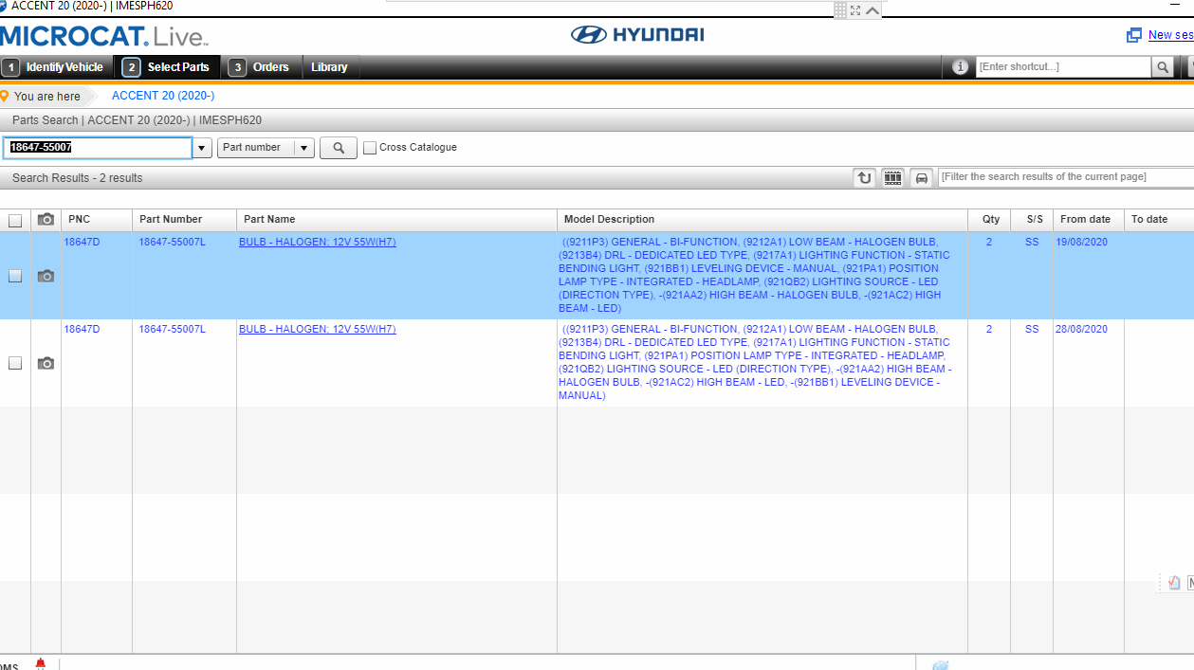1194x670 pixels.
Task: Tick the checkbox for the 28/08/2020 row
Action: (15, 363)
